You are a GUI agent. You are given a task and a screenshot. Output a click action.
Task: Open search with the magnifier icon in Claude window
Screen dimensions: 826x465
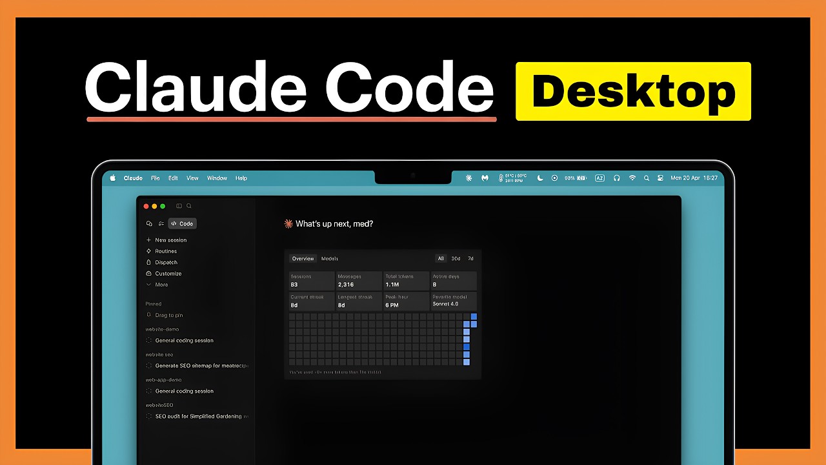pos(189,206)
